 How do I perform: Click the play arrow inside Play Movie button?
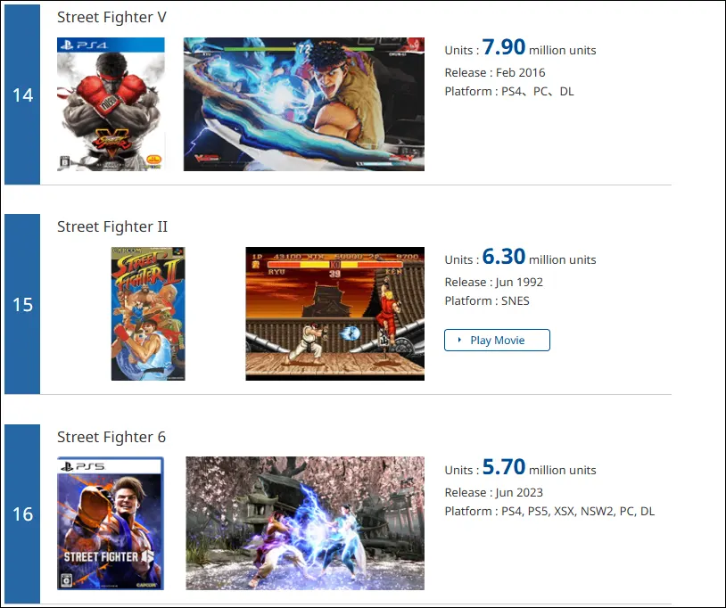coord(459,340)
